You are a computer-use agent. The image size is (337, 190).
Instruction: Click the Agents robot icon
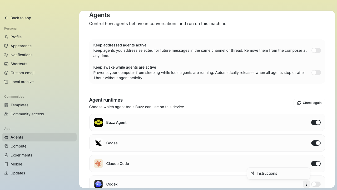pyautogui.click(x=6, y=137)
